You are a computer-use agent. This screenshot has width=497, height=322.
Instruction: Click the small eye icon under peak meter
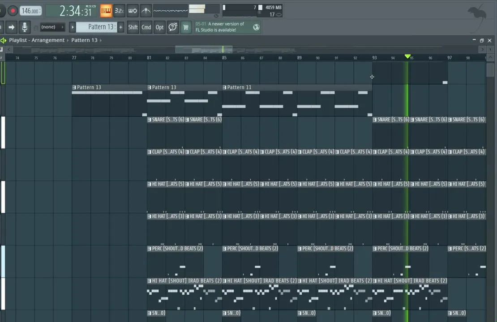pos(216,16)
